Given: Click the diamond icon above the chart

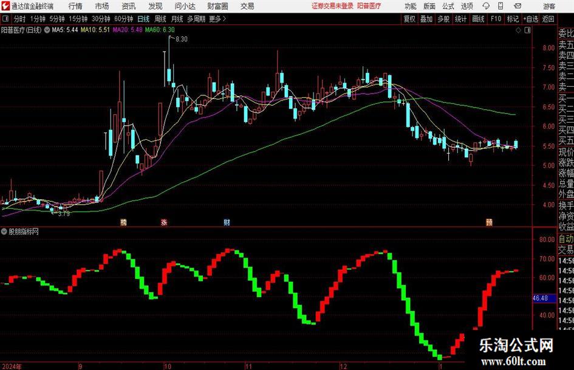Looking at the screenshot, I should [518, 30].
